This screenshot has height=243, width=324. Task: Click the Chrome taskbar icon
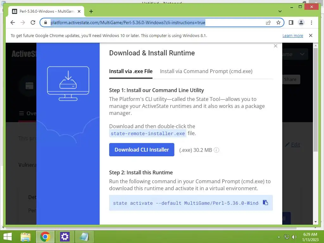[x=45, y=237]
